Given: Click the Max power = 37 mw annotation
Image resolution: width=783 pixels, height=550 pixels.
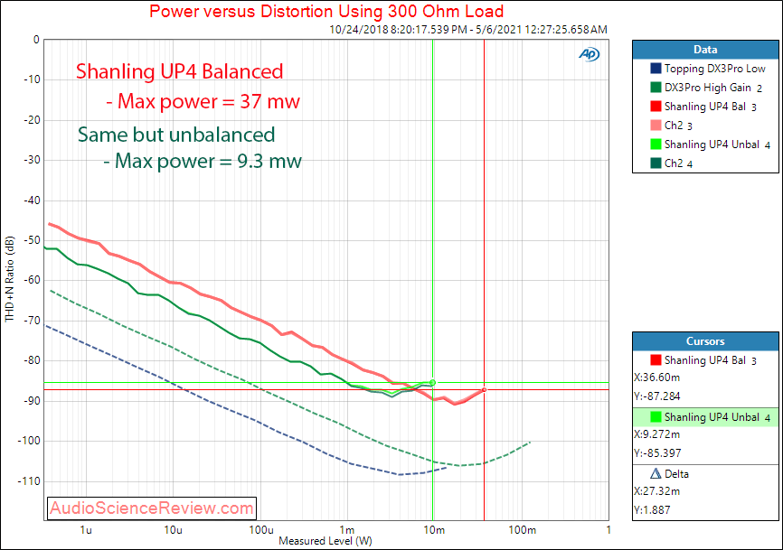Looking at the screenshot, I should pos(203,102).
